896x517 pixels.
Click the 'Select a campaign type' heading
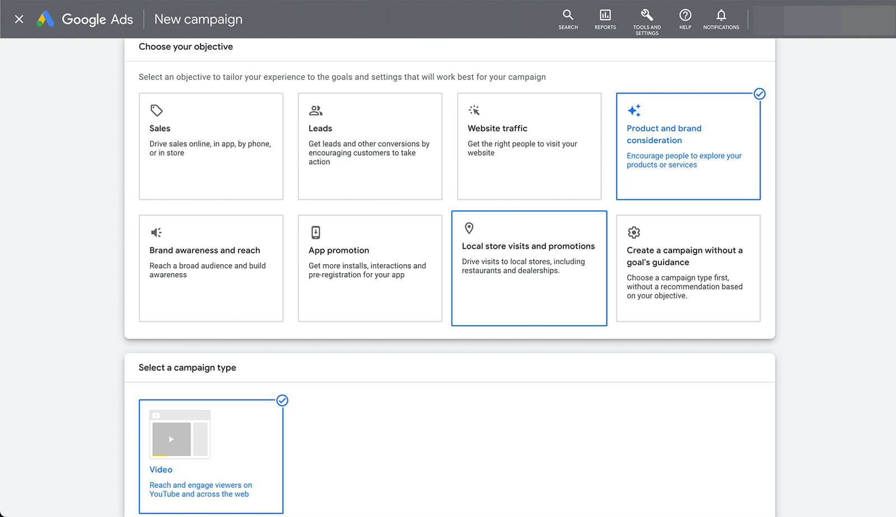tap(187, 368)
